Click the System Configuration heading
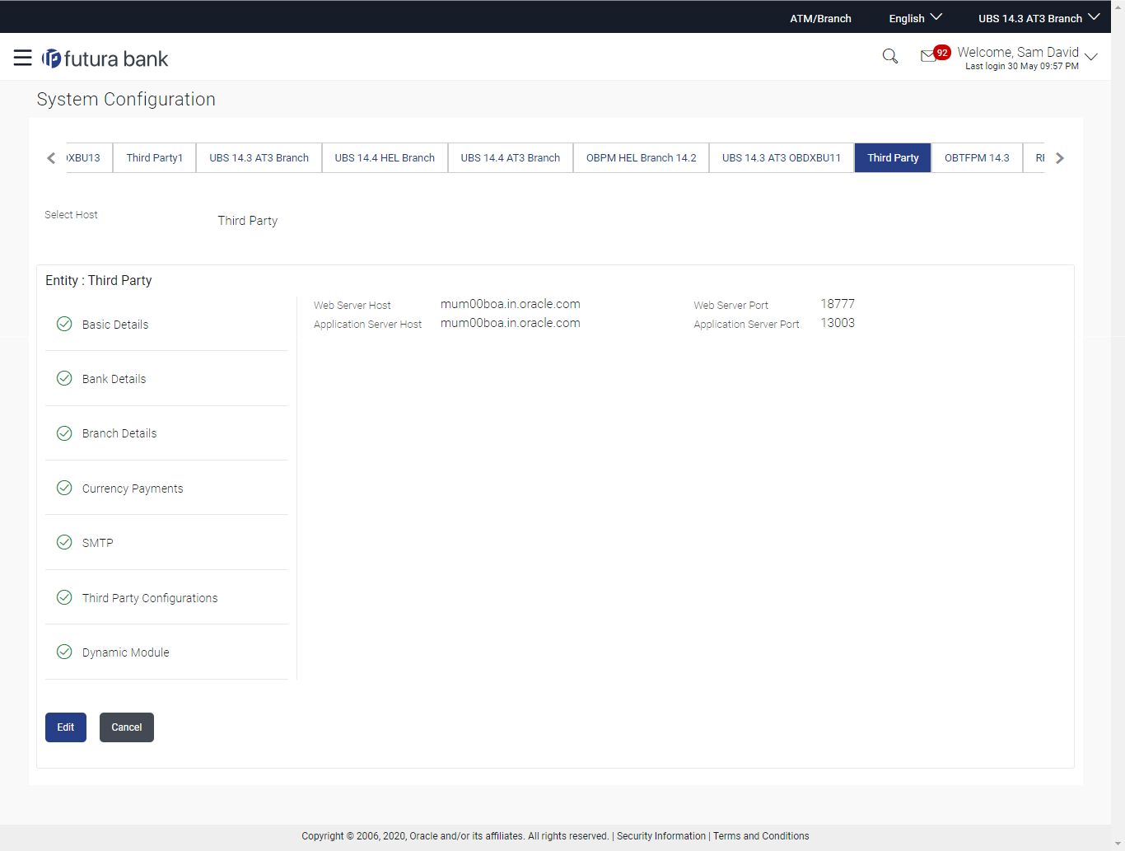The width and height of the screenshot is (1125, 851). [x=126, y=99]
